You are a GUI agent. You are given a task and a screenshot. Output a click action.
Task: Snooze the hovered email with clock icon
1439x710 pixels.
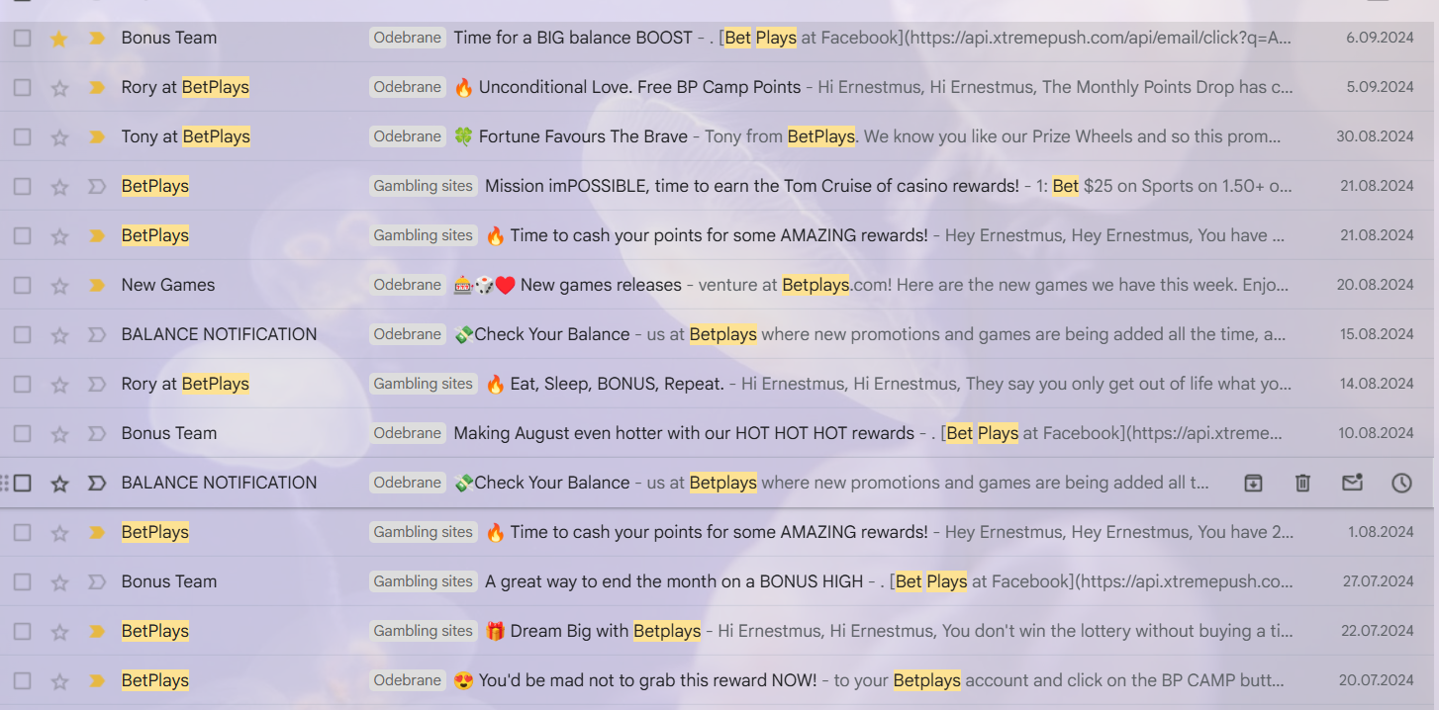coord(1401,483)
